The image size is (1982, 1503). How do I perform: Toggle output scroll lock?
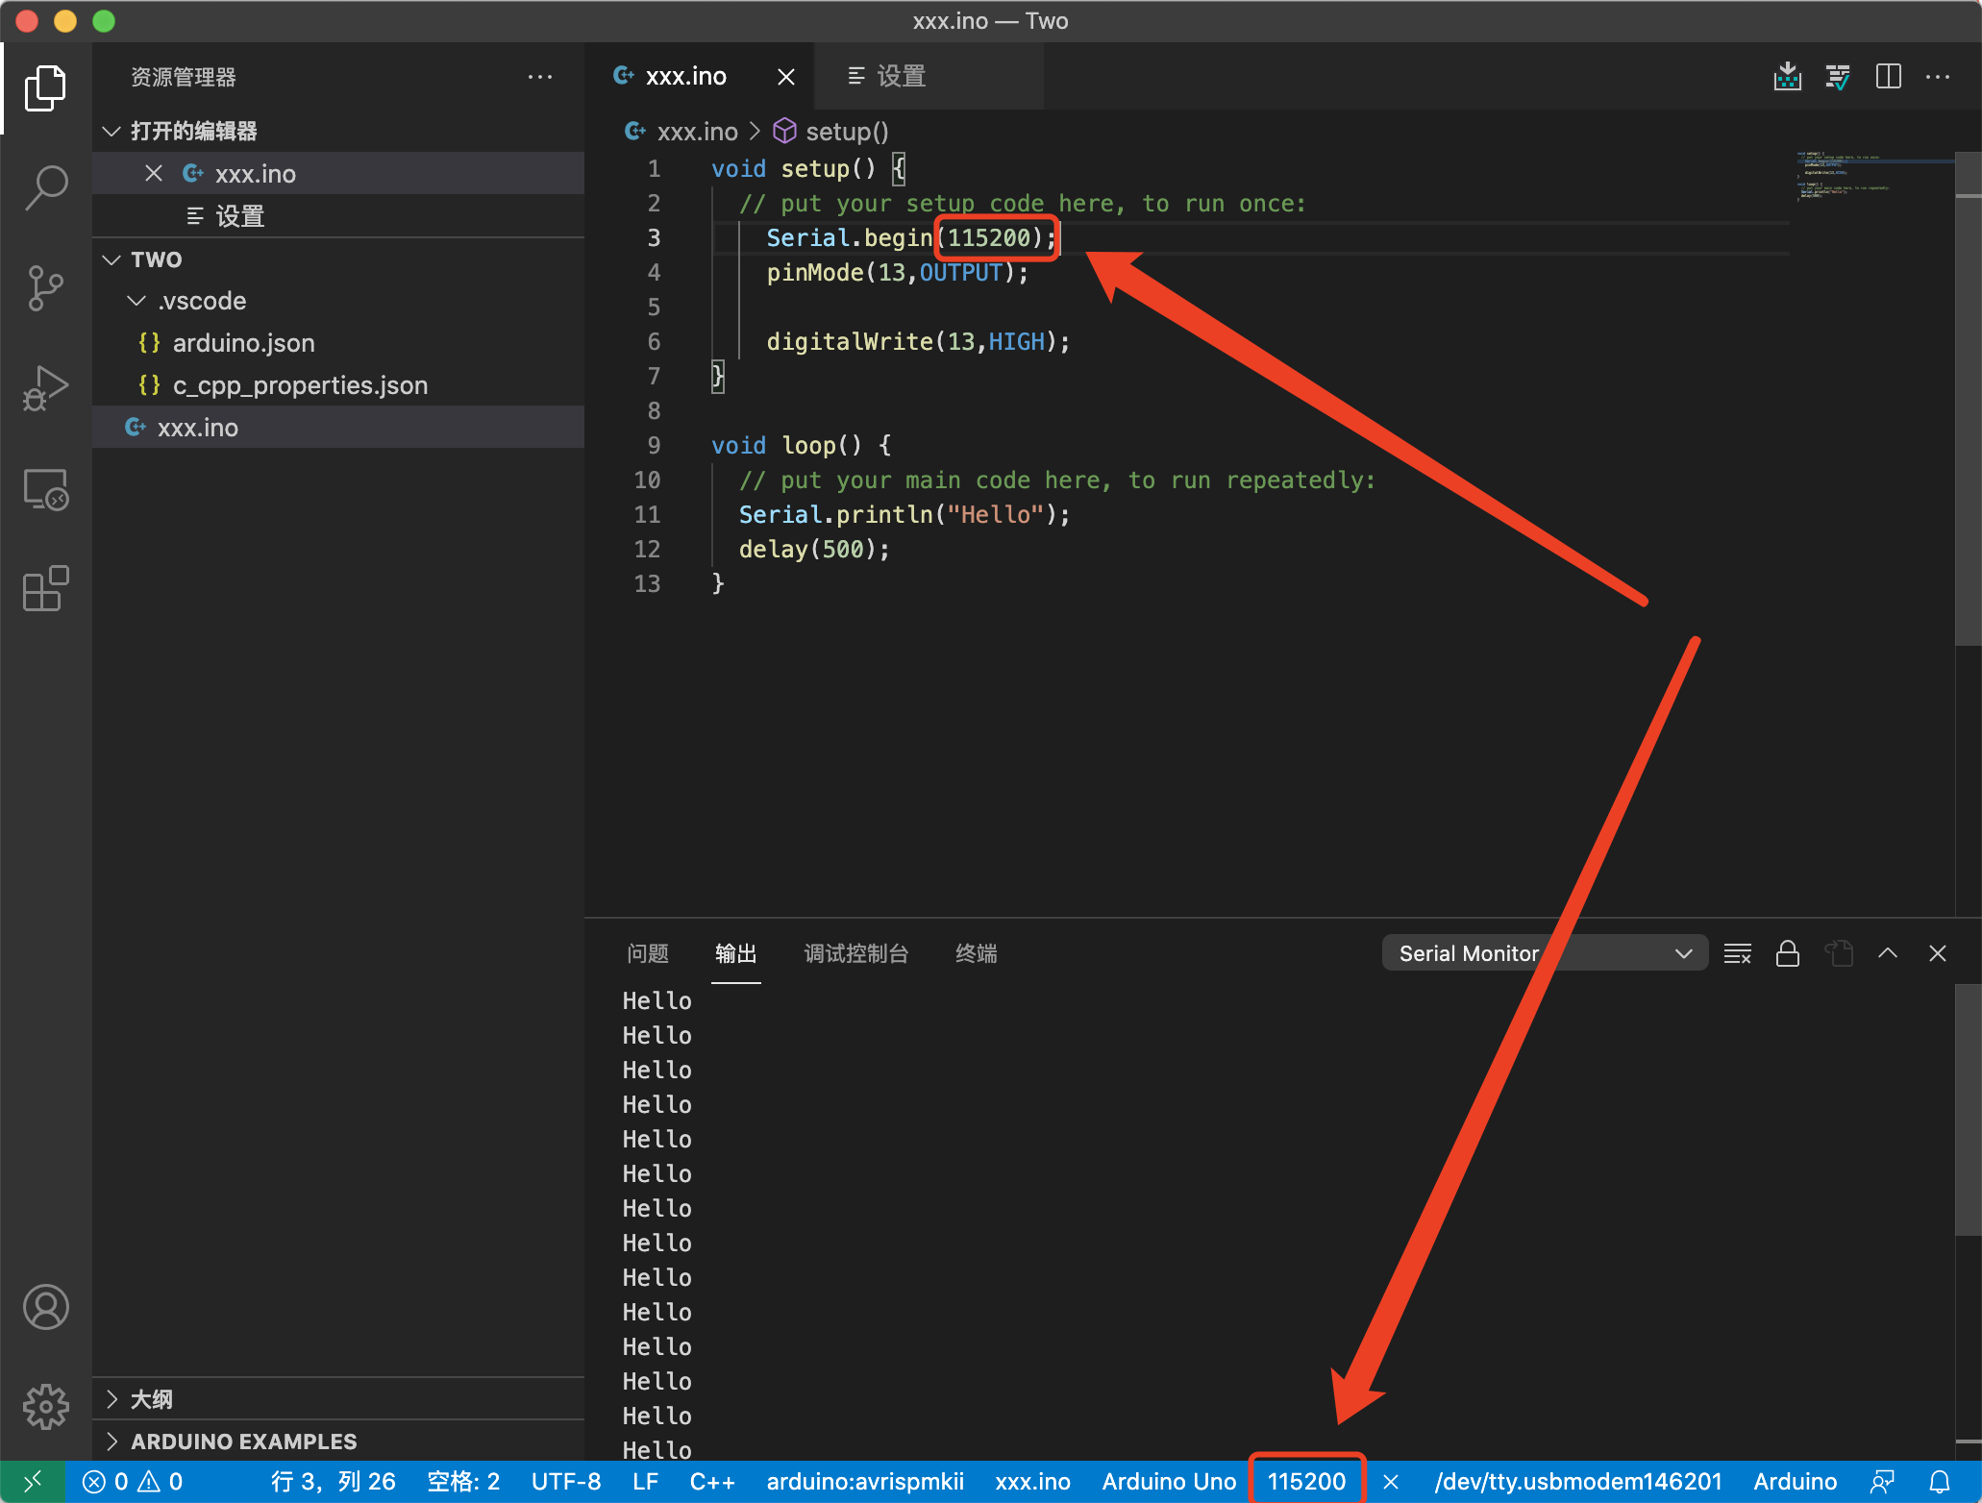pyautogui.click(x=1787, y=953)
